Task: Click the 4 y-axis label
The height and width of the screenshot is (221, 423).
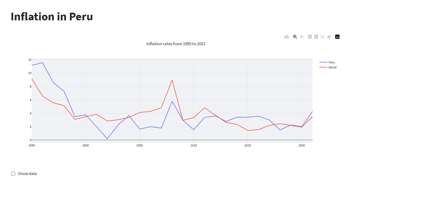Action: coord(31,113)
